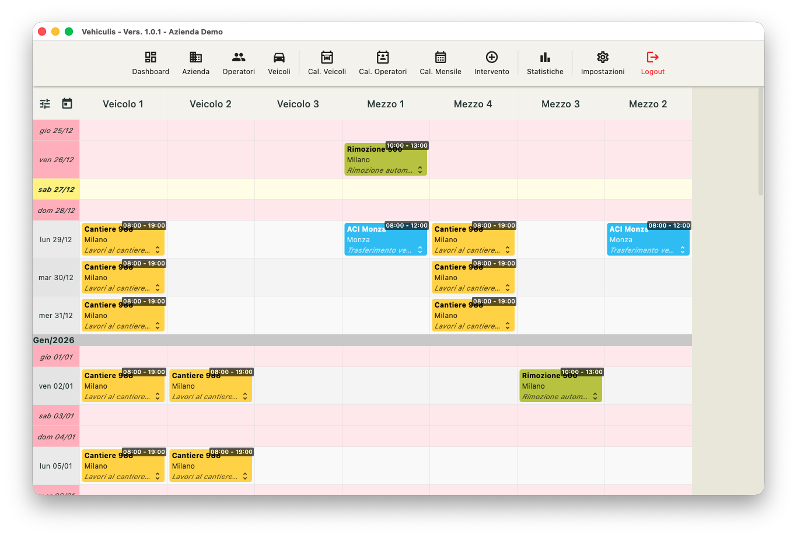Open the Cal. Veicoli calendar

tap(326, 63)
